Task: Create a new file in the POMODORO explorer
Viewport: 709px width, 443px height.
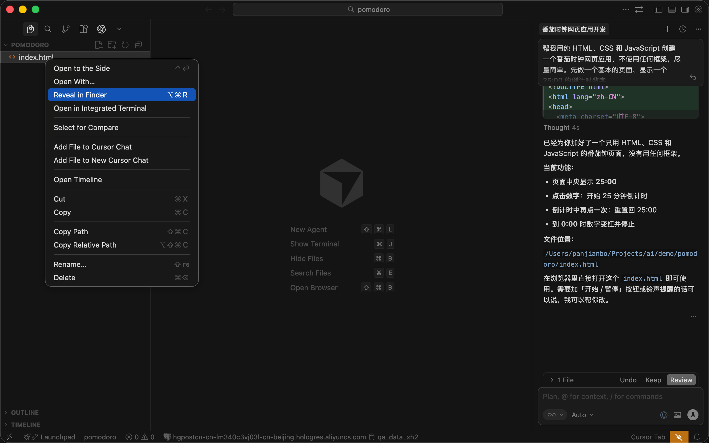Action: tap(99, 45)
